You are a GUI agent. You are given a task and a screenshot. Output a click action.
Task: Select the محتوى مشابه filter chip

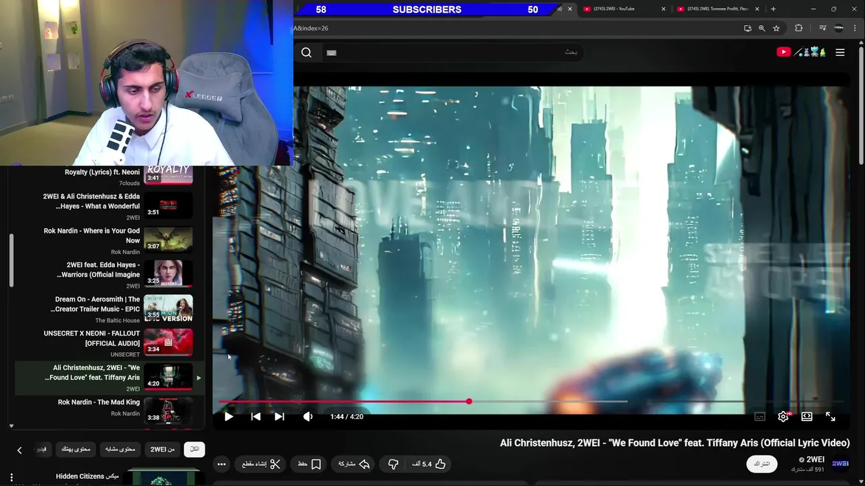[x=120, y=449]
